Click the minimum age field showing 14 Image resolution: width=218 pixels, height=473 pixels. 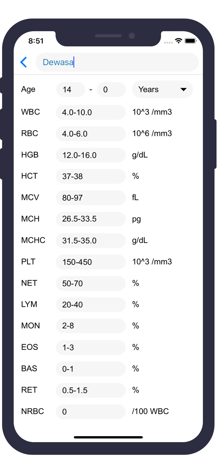click(70, 90)
